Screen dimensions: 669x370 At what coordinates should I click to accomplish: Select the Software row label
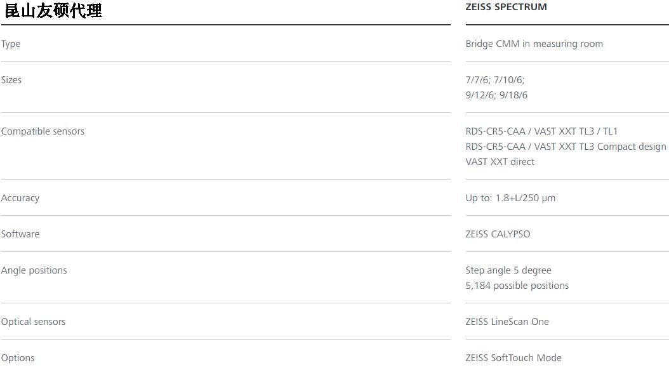pos(20,234)
